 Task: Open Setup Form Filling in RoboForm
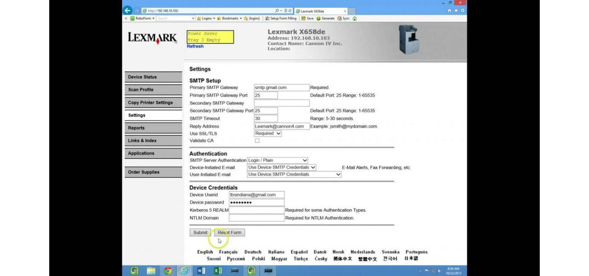point(281,18)
